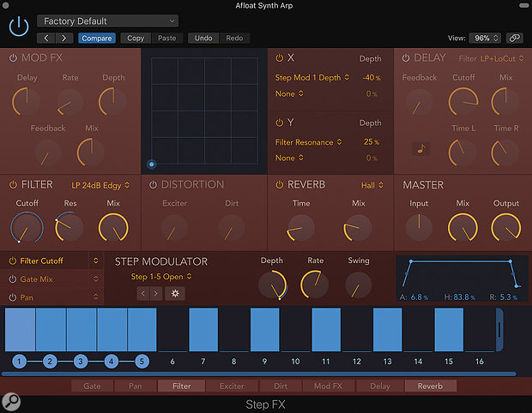
Task: Toggle the Y modulation power button
Action: click(x=279, y=123)
